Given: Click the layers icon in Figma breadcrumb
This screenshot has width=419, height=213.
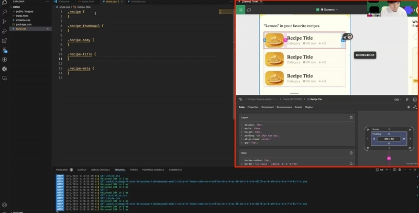Looking at the screenshot, I should 240,99.
